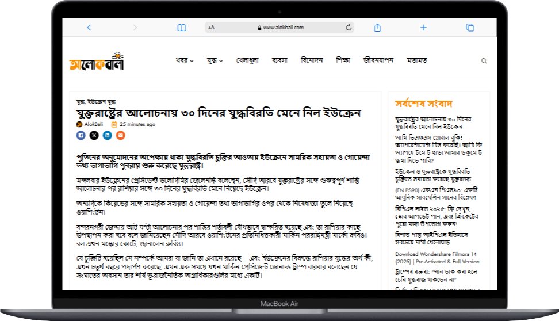Click the 25 minutes ago timestamp

137,124
